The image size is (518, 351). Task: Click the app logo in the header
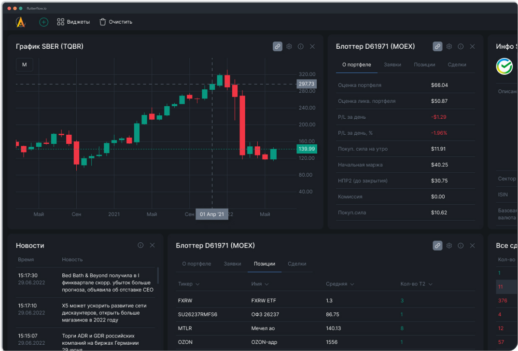pos(20,22)
